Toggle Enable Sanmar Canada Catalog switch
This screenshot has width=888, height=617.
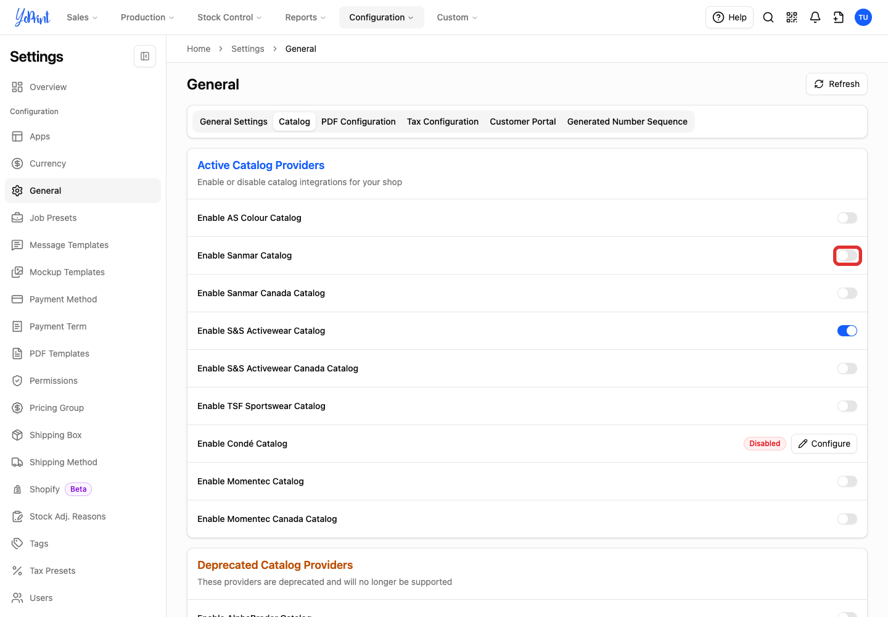coord(847,293)
